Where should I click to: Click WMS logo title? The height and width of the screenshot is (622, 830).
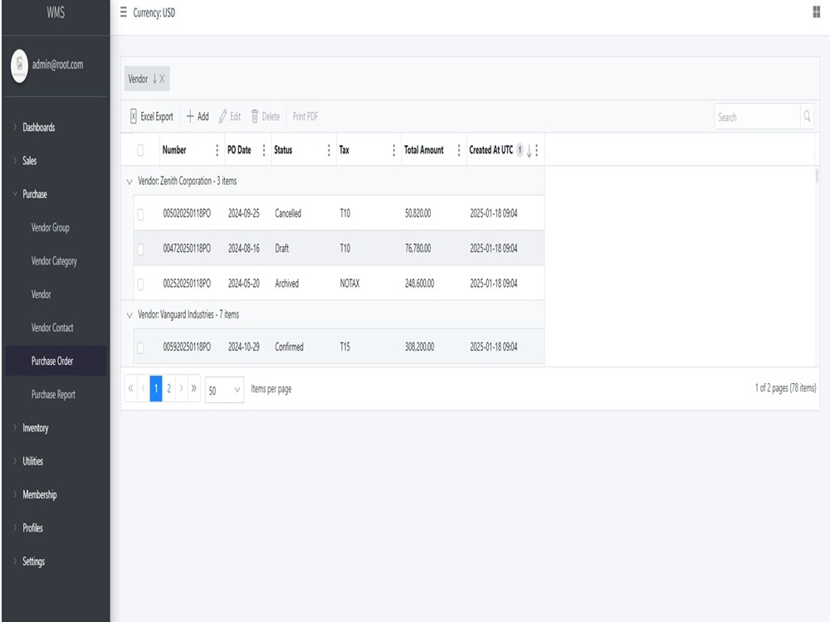(x=56, y=12)
